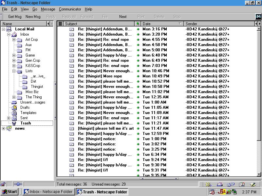262x196 pixels.
Task: Click the thread column icon beside Subject
Action: (60, 24)
